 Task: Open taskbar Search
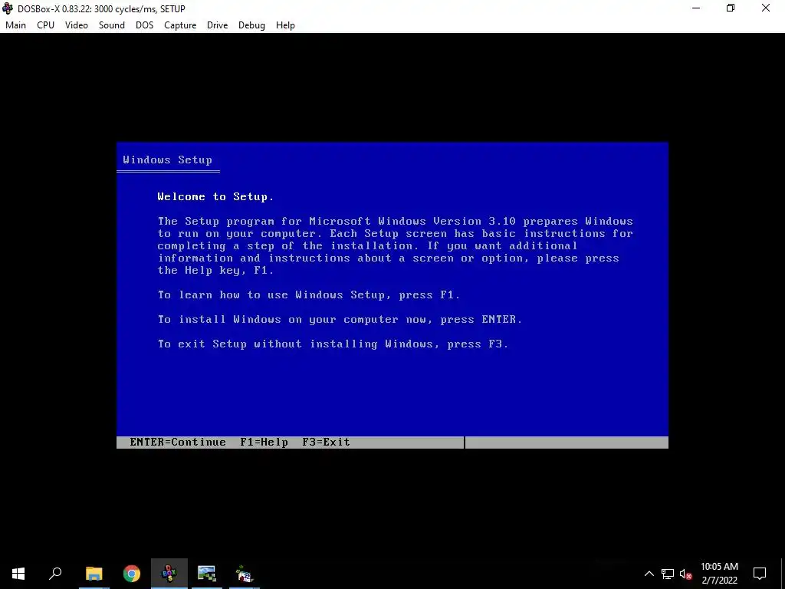click(55, 574)
